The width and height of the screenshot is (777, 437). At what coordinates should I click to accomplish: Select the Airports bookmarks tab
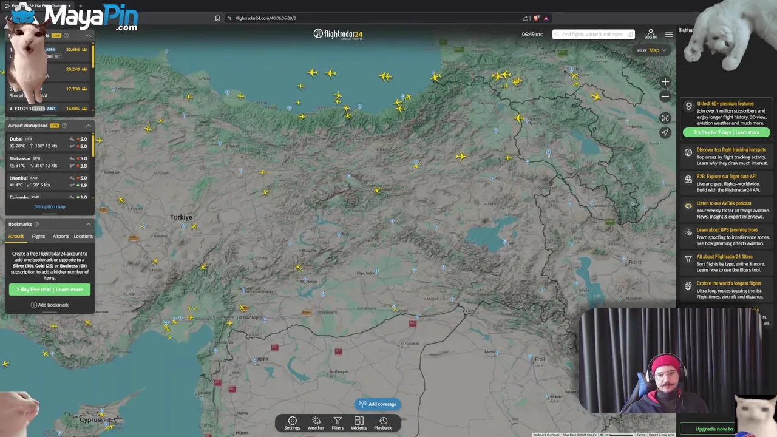pos(61,236)
